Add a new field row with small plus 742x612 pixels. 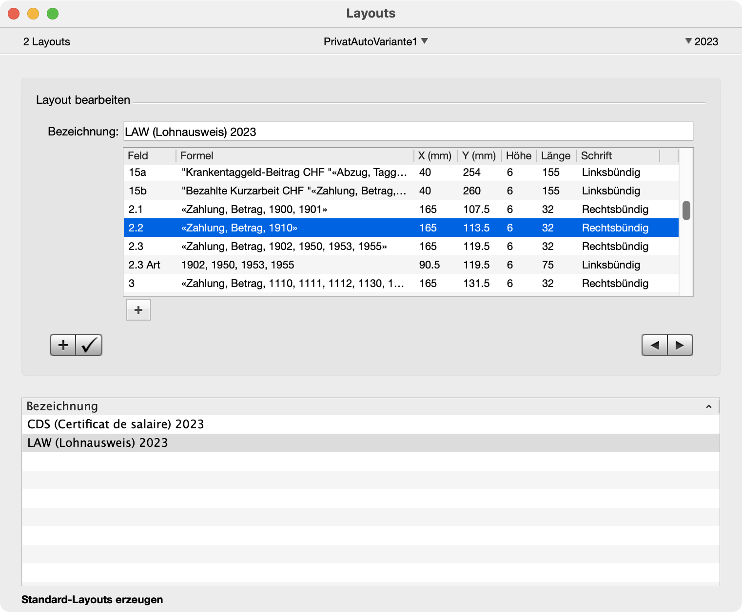click(x=138, y=310)
